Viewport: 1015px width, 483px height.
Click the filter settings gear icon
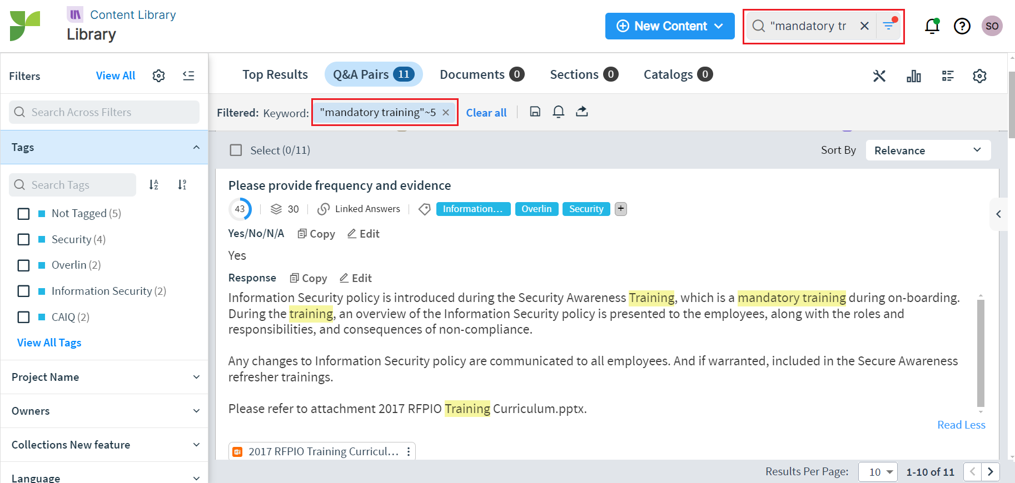[x=158, y=76]
